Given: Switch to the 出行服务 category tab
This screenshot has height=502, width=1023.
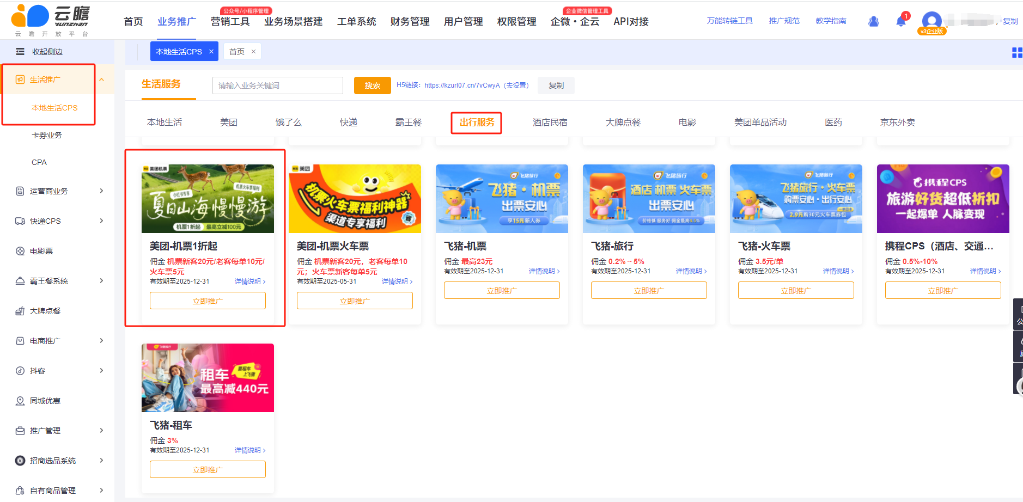Looking at the screenshot, I should pyautogui.click(x=477, y=123).
